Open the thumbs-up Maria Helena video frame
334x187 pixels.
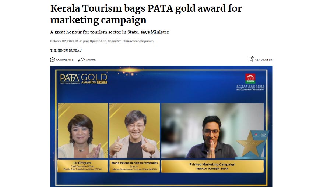[x=134, y=131]
